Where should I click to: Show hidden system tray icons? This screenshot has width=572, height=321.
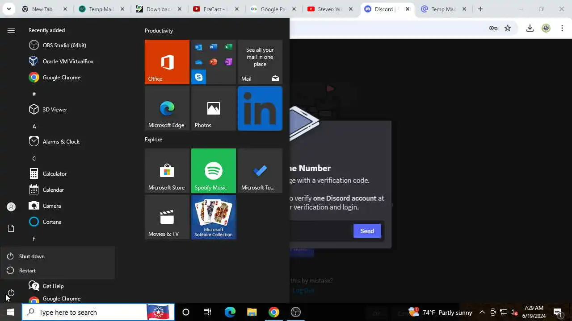click(482, 313)
